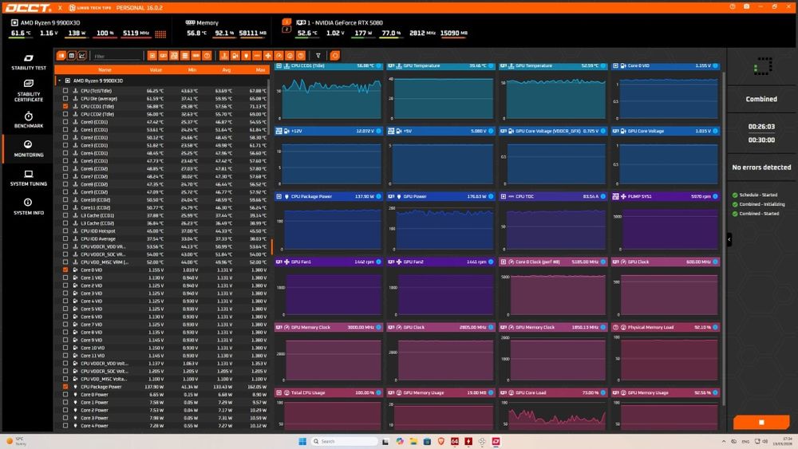Toggle power sensors filter icon
798x449 pixels.
(247, 55)
